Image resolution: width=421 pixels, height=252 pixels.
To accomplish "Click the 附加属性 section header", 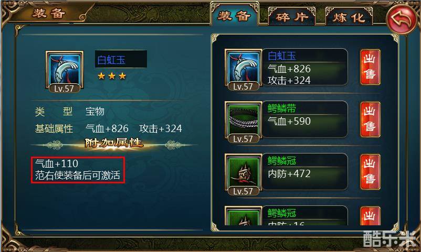I will click(x=113, y=143).
